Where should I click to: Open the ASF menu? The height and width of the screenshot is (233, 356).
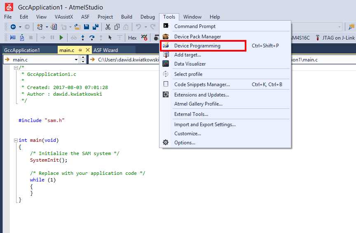point(85,17)
